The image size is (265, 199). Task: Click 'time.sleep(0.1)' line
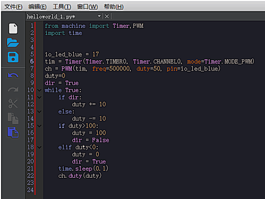(83, 169)
